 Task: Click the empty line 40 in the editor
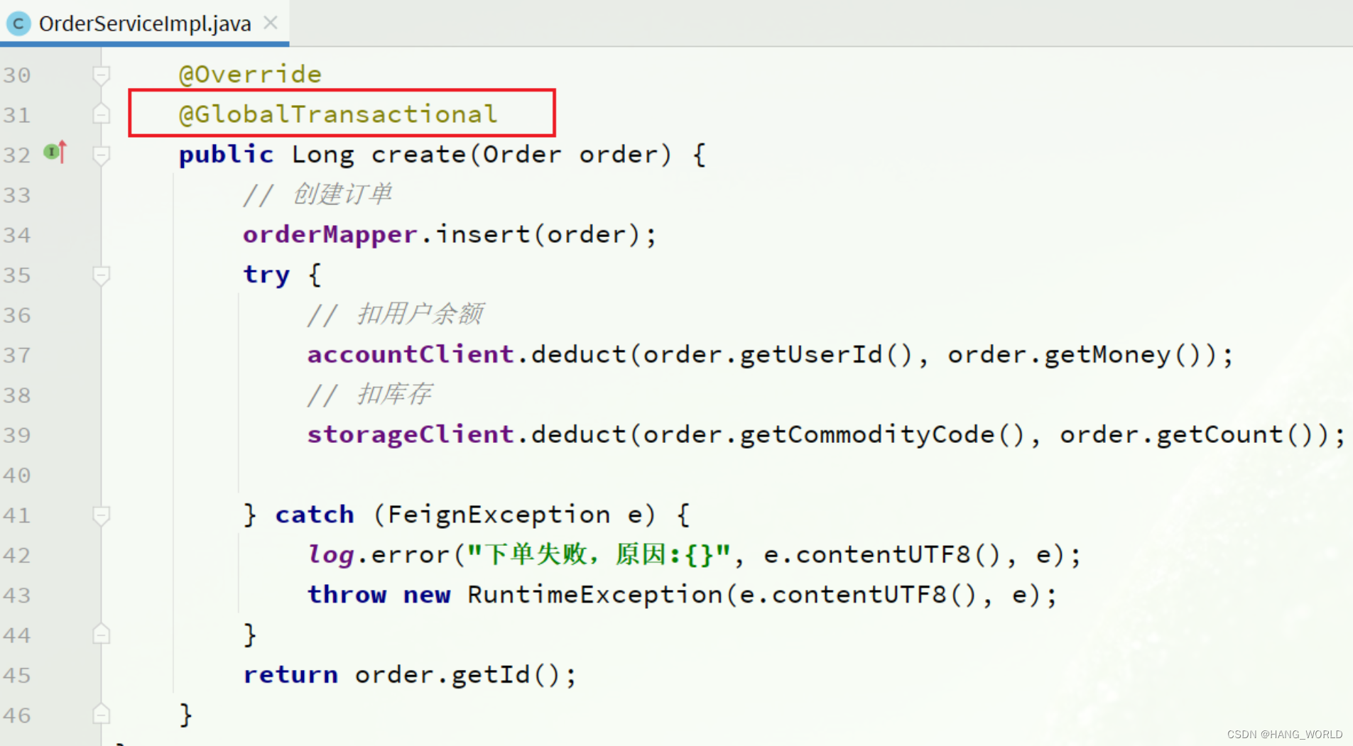[727, 475]
